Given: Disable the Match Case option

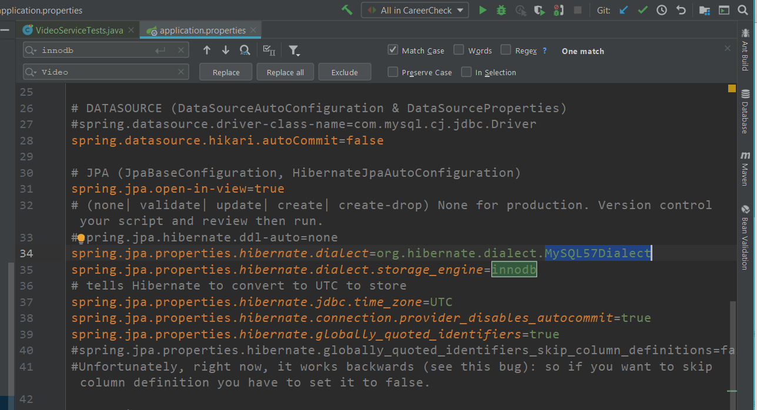Looking at the screenshot, I should click(x=393, y=51).
